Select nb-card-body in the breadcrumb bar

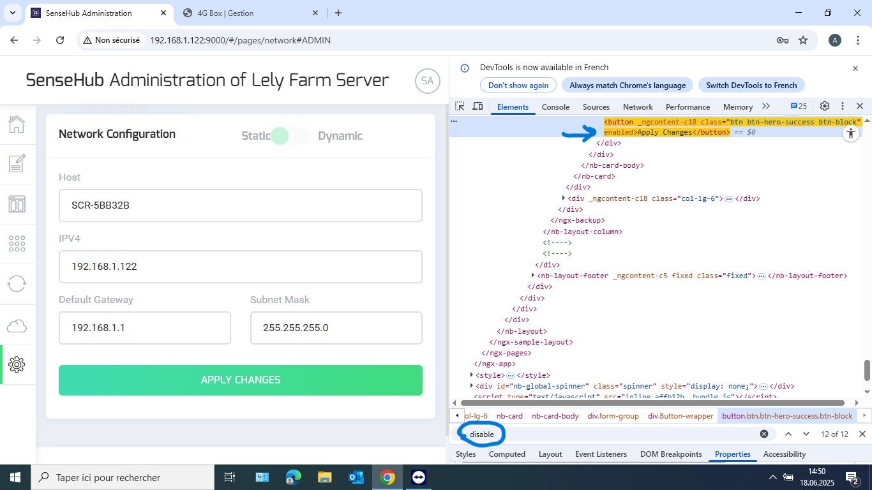coord(555,415)
